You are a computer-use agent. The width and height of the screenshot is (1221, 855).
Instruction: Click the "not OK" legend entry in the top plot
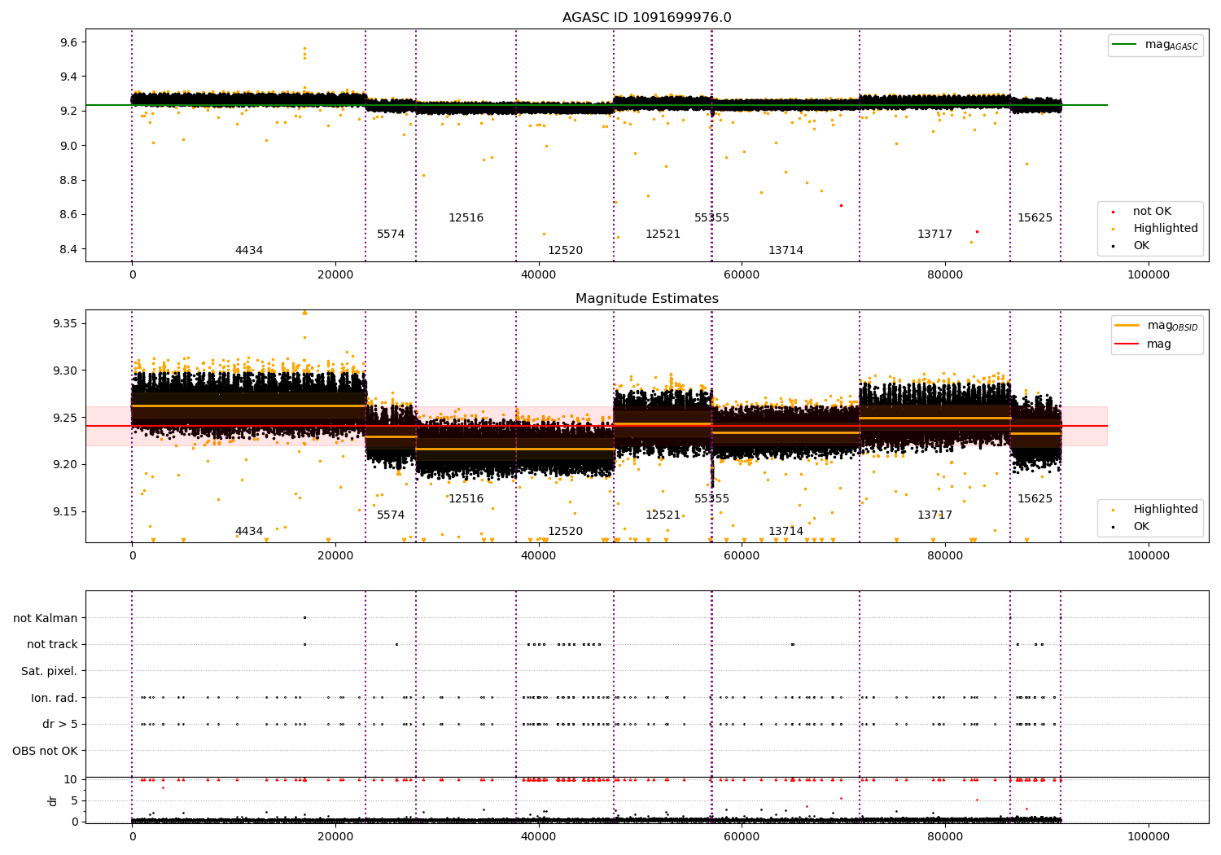(1152, 212)
